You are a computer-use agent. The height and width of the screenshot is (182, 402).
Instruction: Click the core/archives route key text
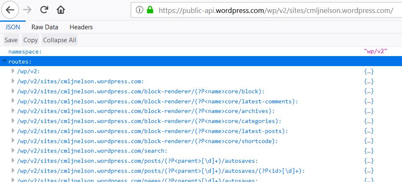click(x=145, y=112)
